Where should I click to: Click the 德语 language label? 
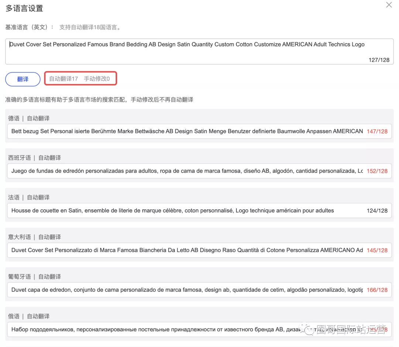coord(14,118)
